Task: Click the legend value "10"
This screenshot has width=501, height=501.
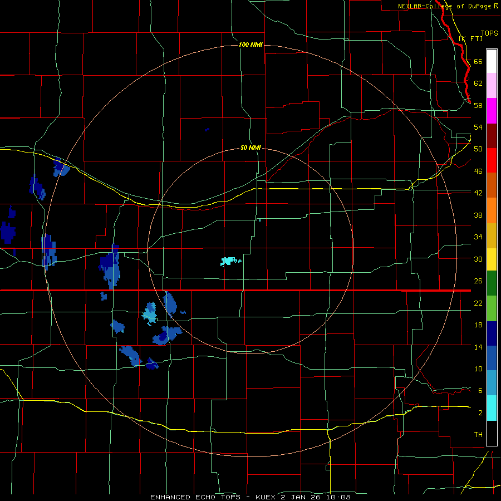Action: tap(478, 369)
